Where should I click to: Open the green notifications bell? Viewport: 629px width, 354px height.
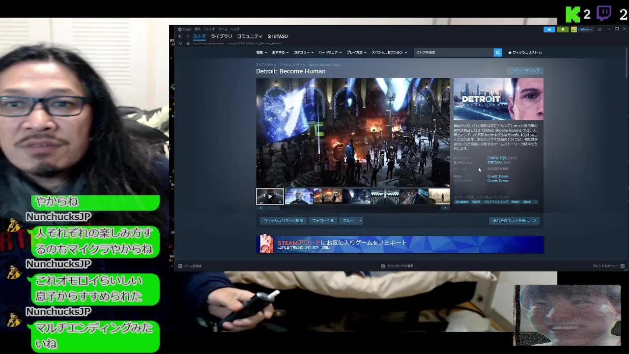click(563, 29)
